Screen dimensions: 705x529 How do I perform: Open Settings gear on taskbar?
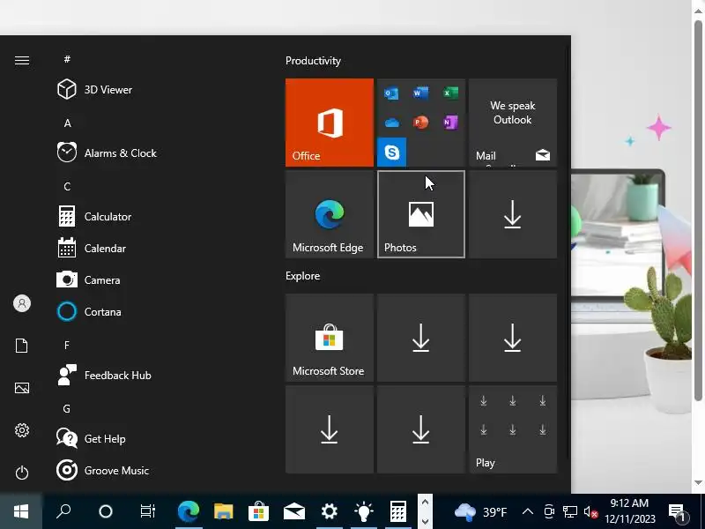coord(329,511)
